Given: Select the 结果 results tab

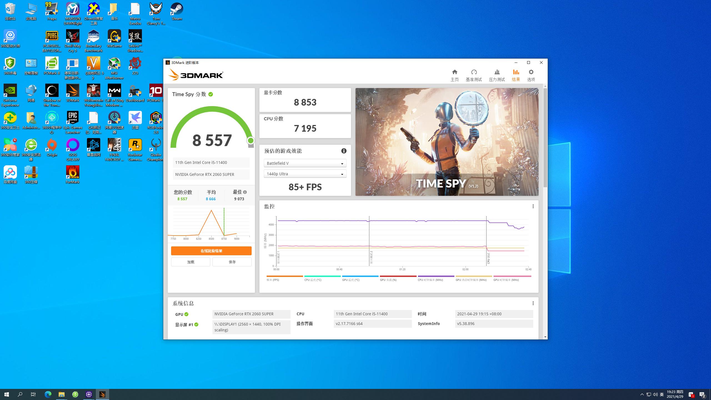Looking at the screenshot, I should point(516,74).
